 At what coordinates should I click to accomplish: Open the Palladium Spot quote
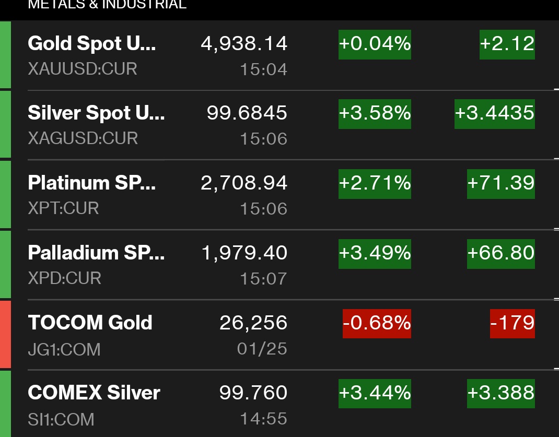[96, 253]
